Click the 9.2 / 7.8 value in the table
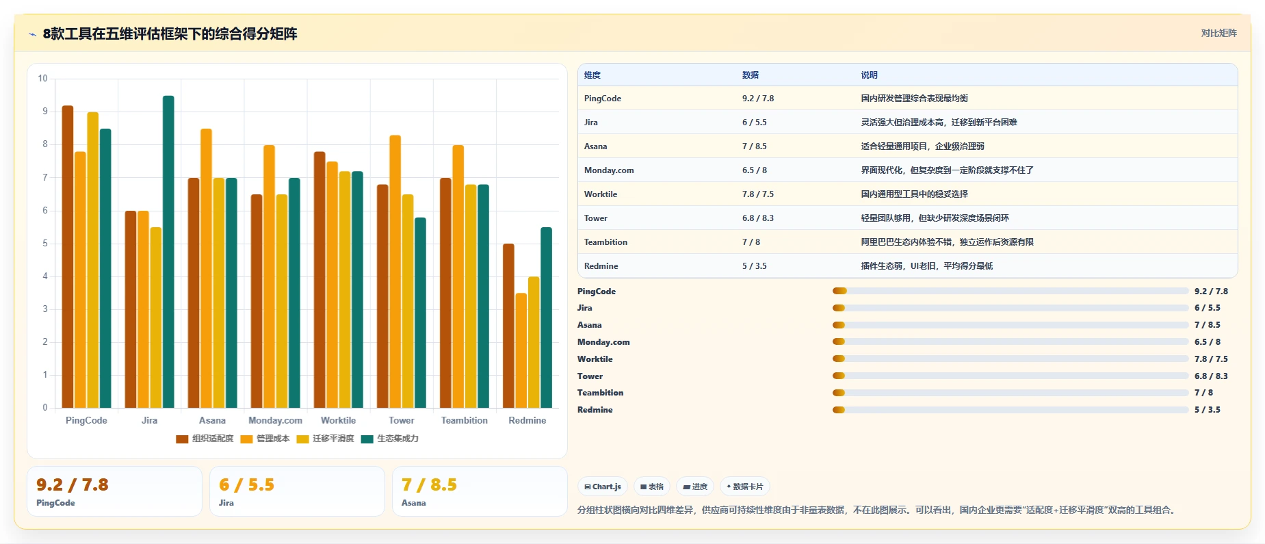This screenshot has width=1265, height=544. click(x=758, y=99)
